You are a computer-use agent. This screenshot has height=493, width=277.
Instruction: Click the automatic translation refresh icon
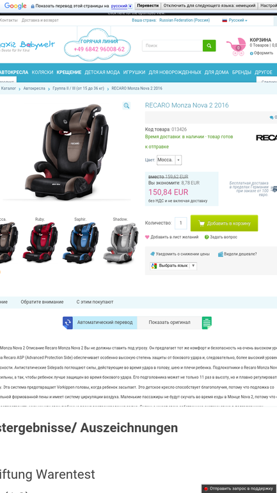coord(68,323)
